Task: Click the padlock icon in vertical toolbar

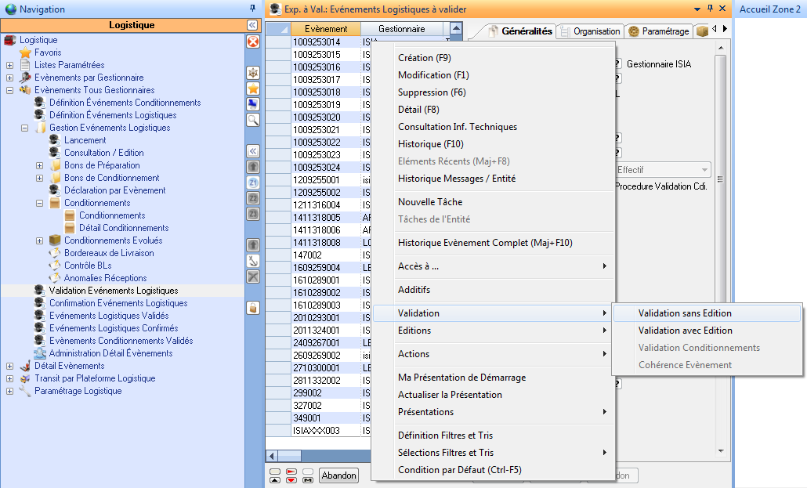Action: pos(253,308)
